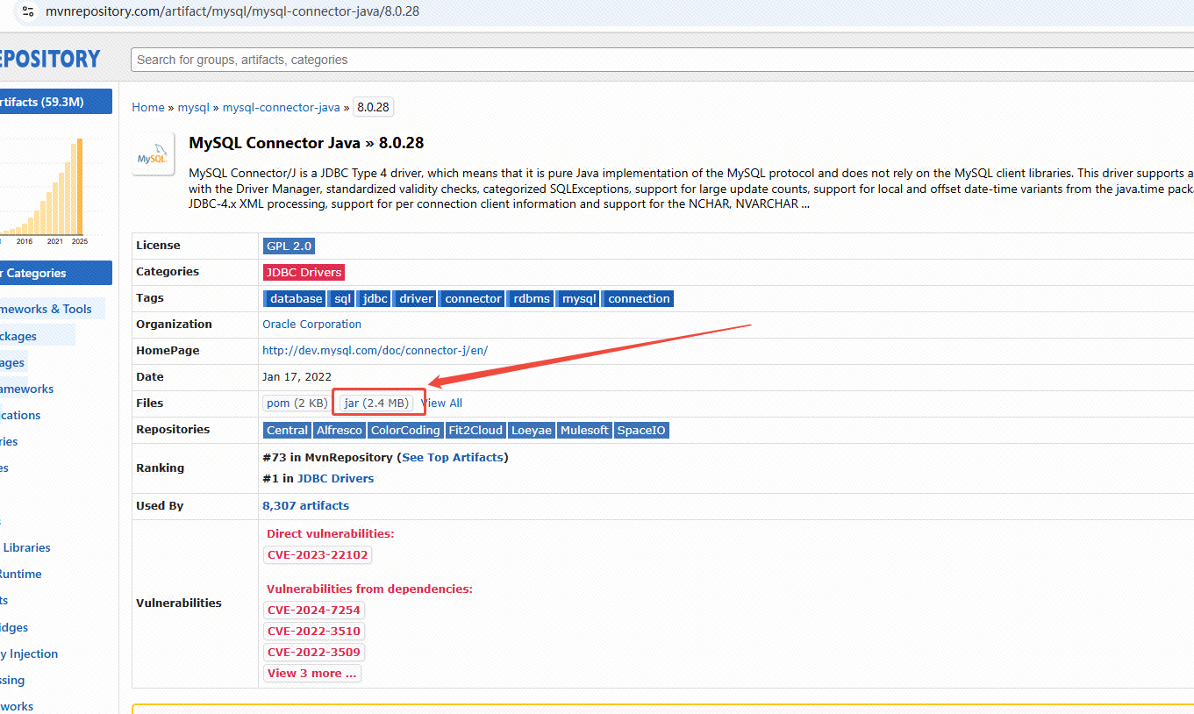
Task: Open the Fit2Cloud repository tag
Action: point(475,430)
